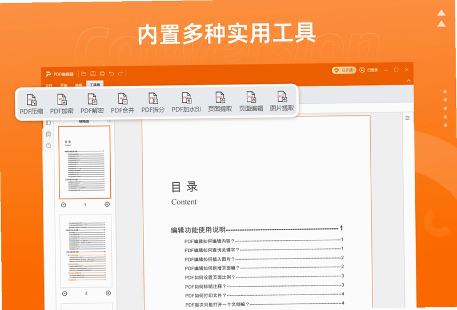The image size is (457, 310).
Task: Click the print icon in title bar
Action: point(102,74)
